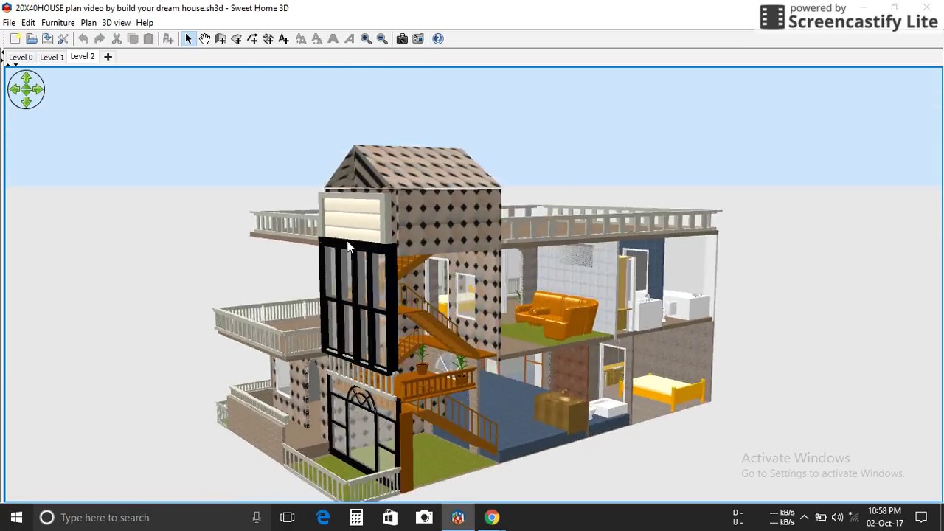The image size is (944, 531).
Task: Open Microsoft Edge from the taskbar
Action: click(x=323, y=517)
